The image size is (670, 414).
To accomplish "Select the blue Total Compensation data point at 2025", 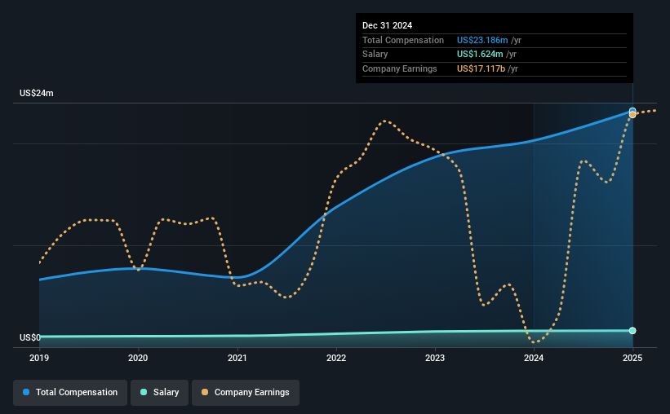I will [x=632, y=111].
